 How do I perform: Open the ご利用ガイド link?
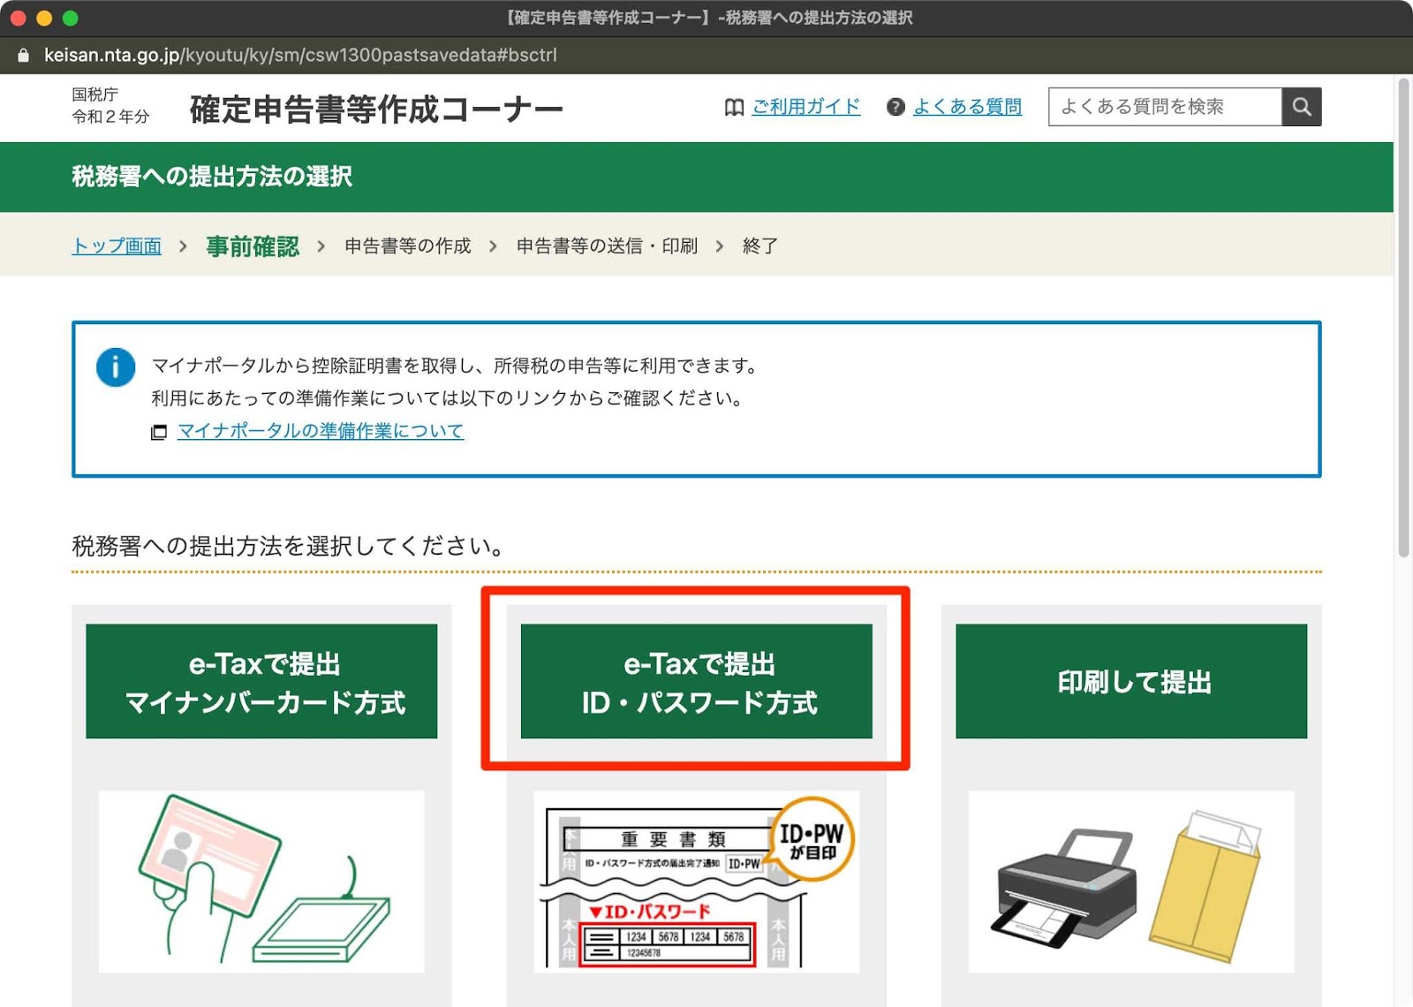(805, 107)
